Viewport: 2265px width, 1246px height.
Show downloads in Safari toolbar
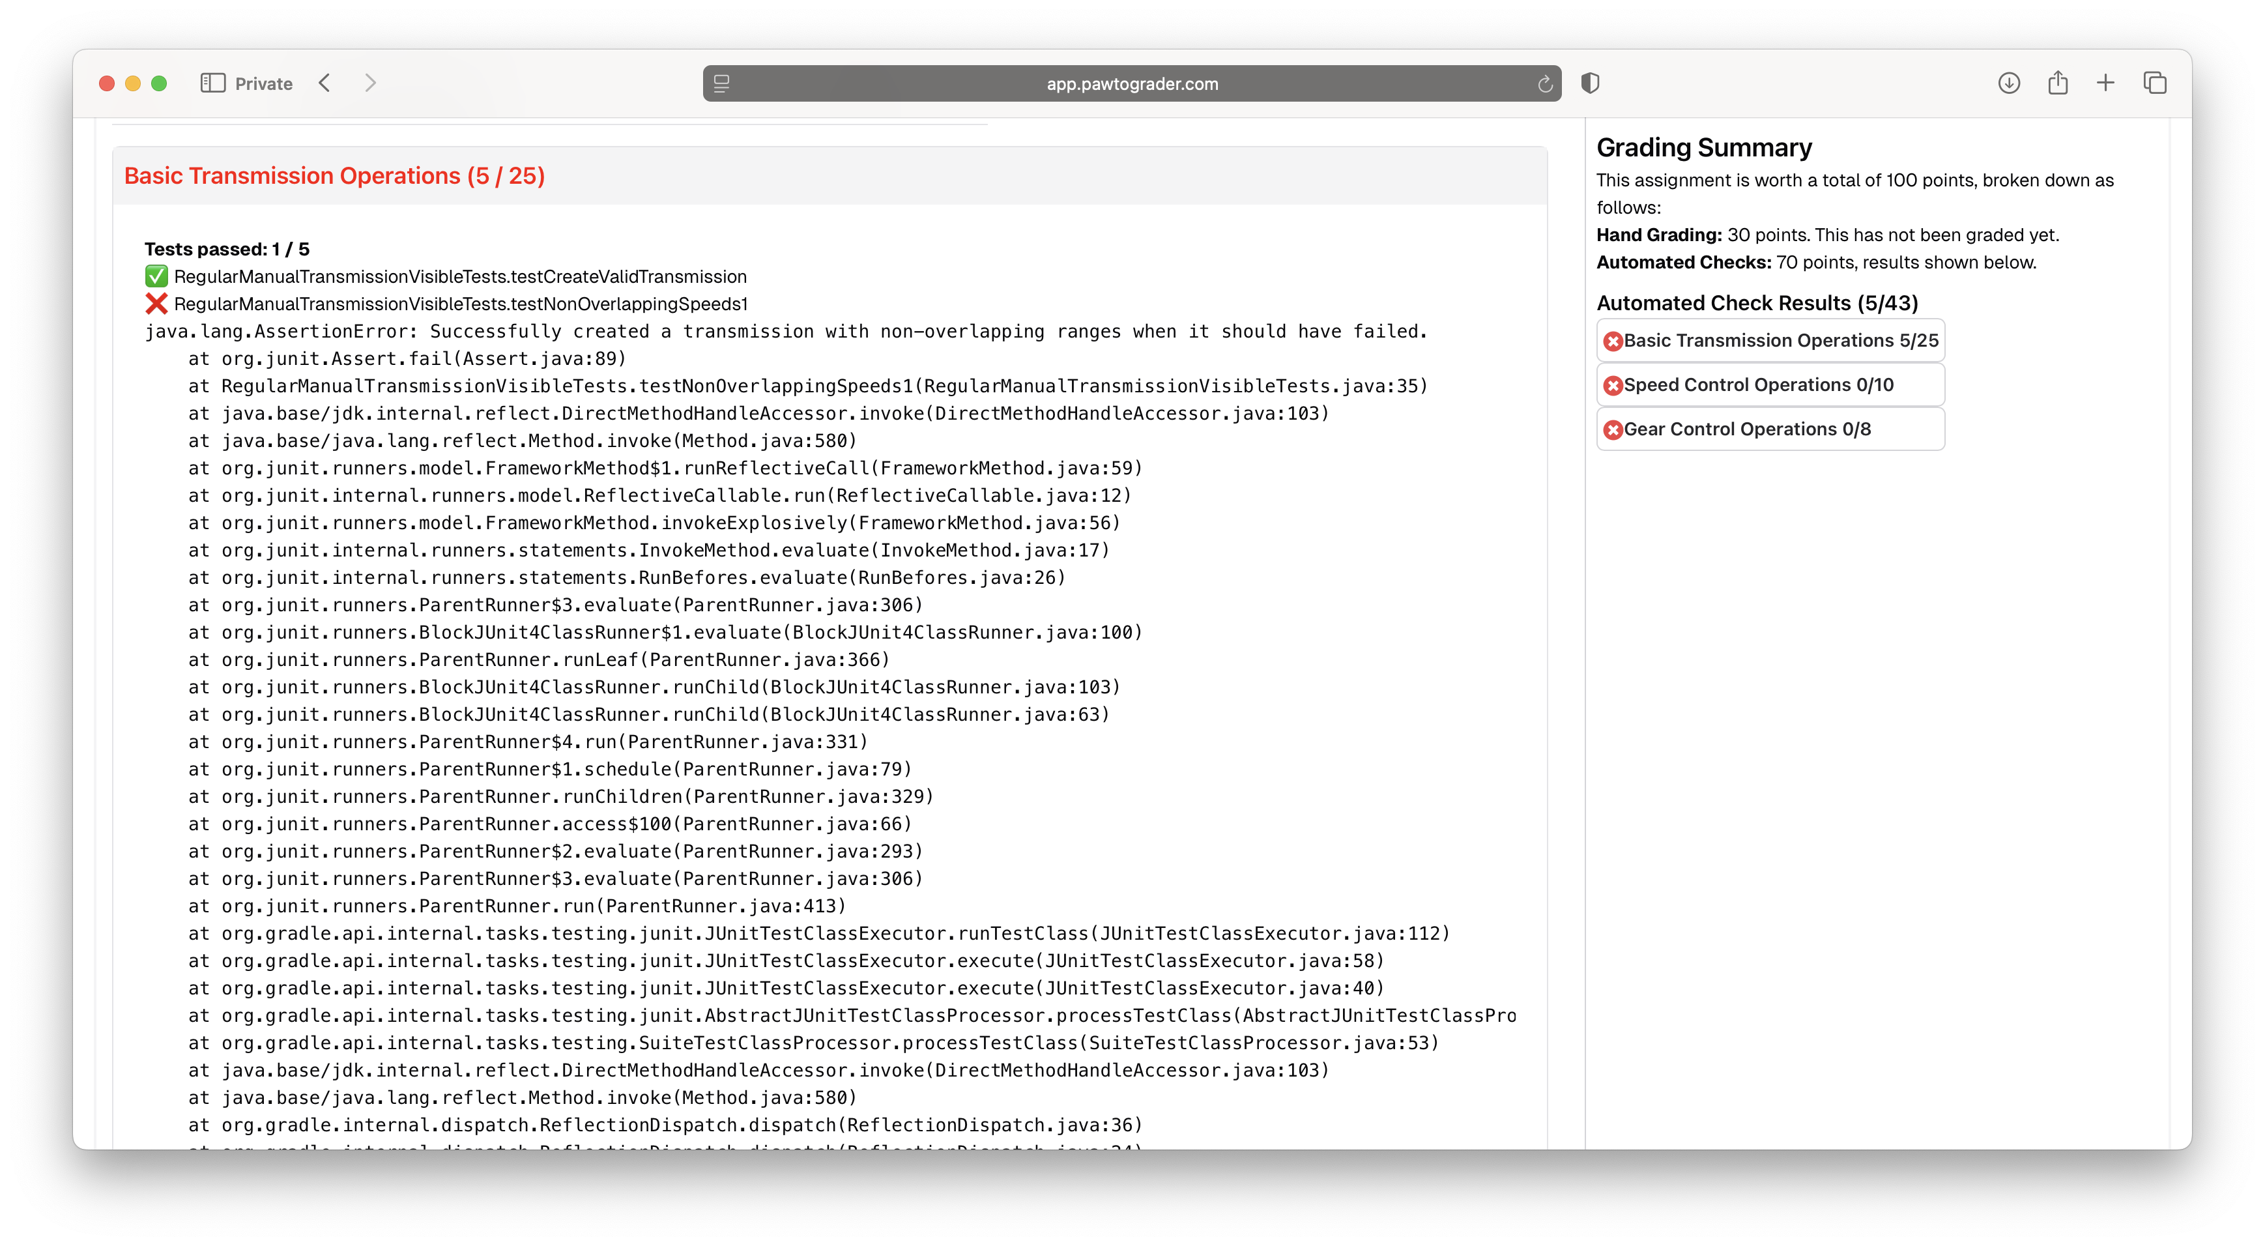2008,83
